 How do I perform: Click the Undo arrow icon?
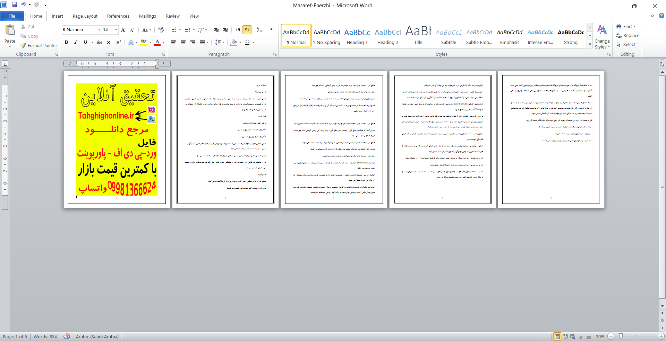(24, 5)
